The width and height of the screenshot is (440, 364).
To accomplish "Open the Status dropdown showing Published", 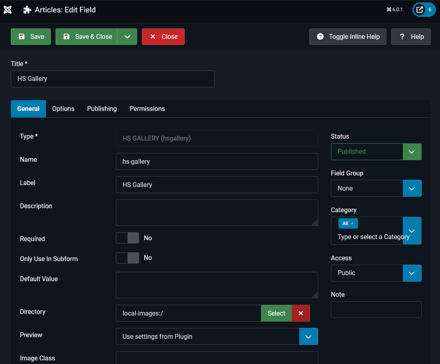I will click(376, 152).
